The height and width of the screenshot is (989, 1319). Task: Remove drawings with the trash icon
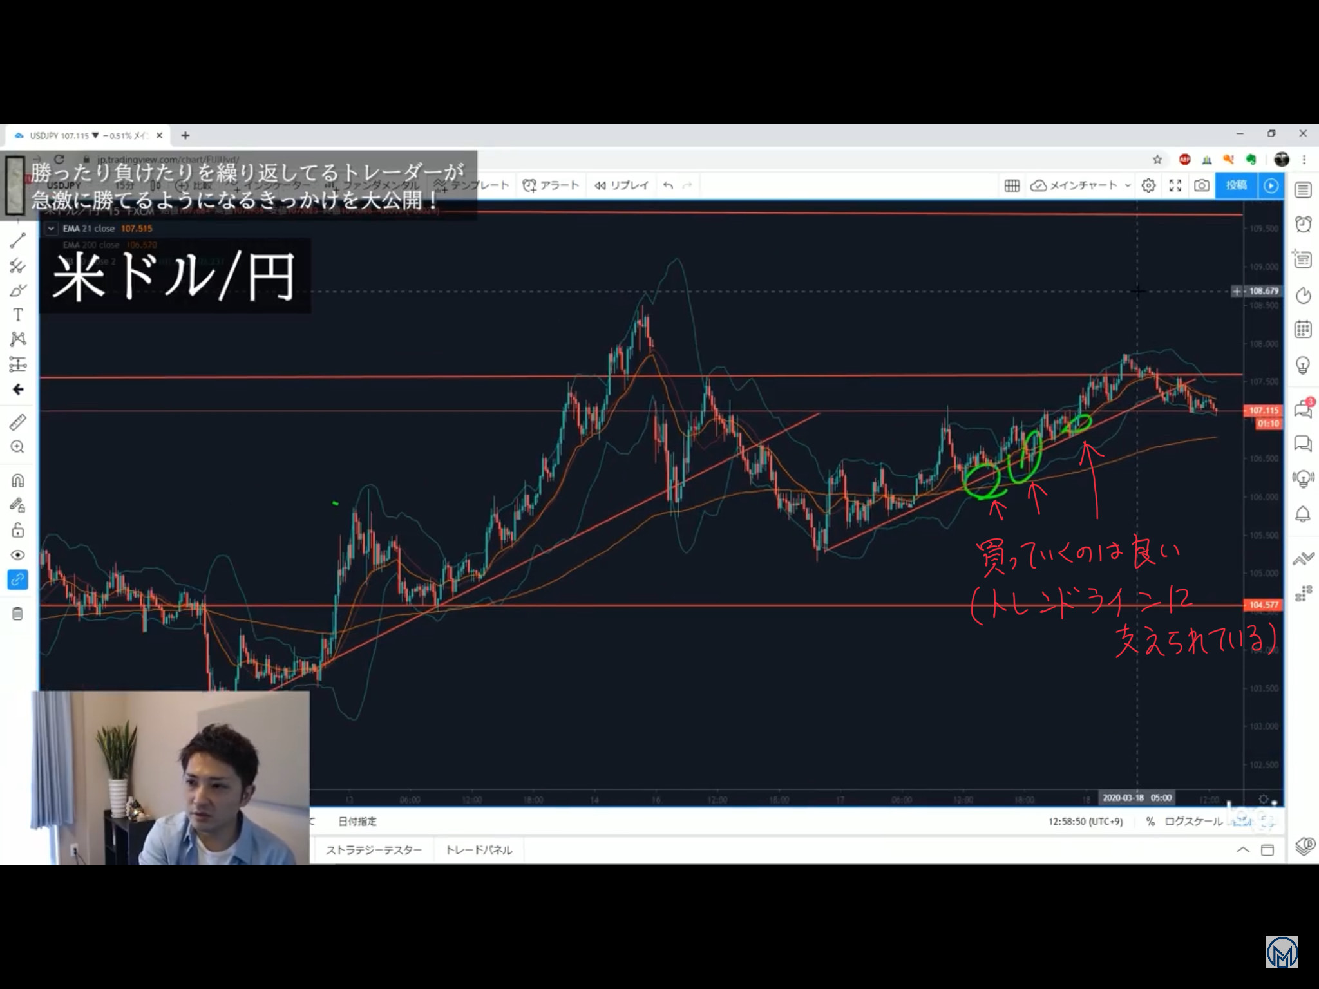[x=18, y=614]
